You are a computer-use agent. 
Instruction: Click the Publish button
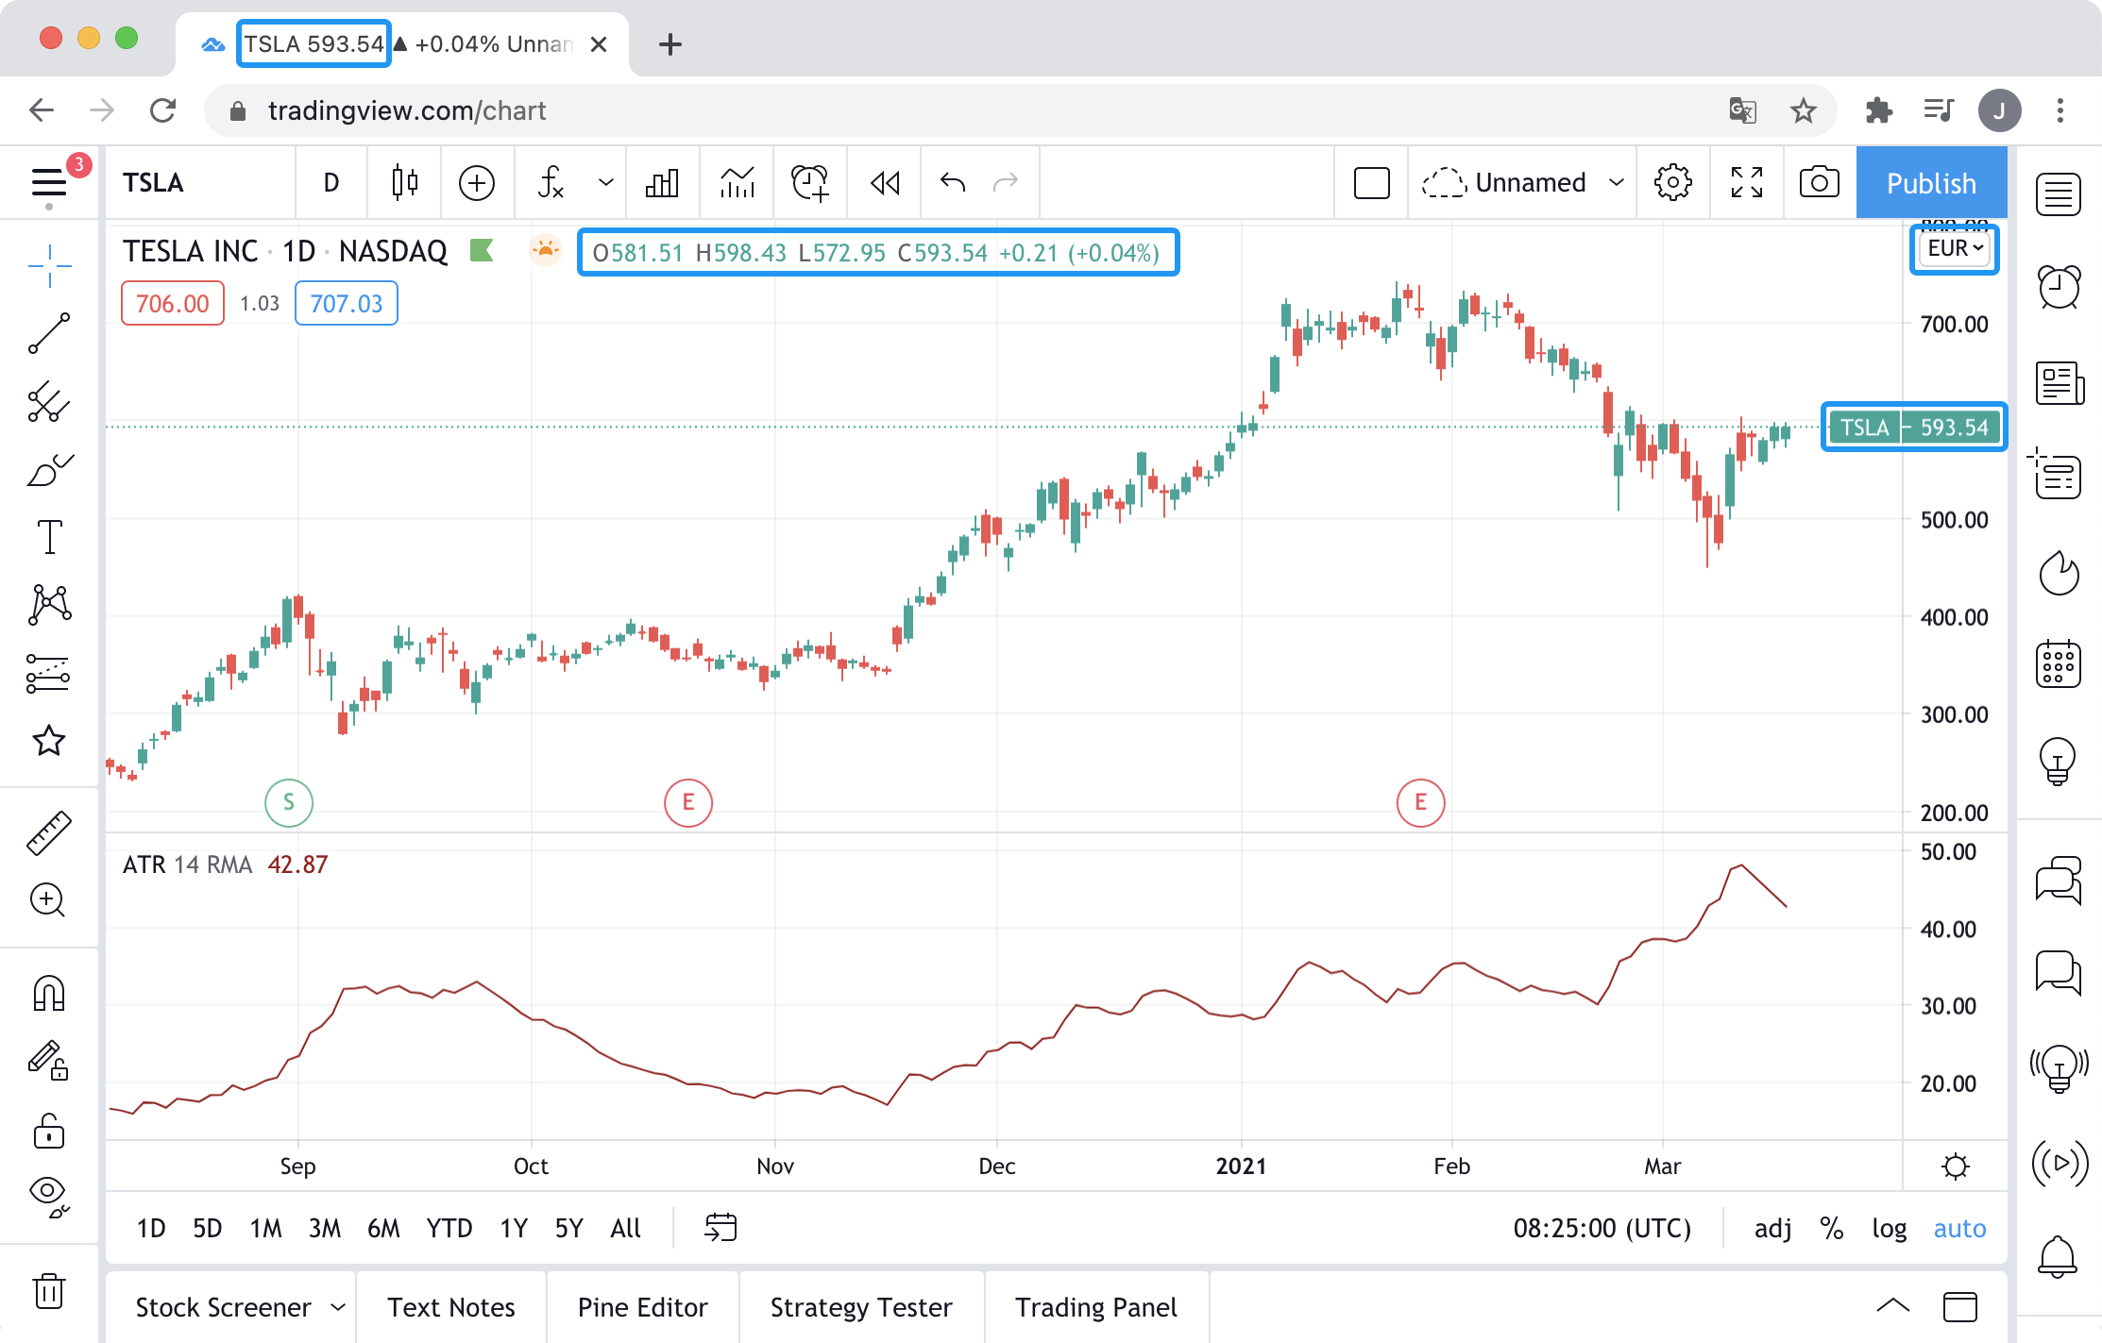point(1931,182)
